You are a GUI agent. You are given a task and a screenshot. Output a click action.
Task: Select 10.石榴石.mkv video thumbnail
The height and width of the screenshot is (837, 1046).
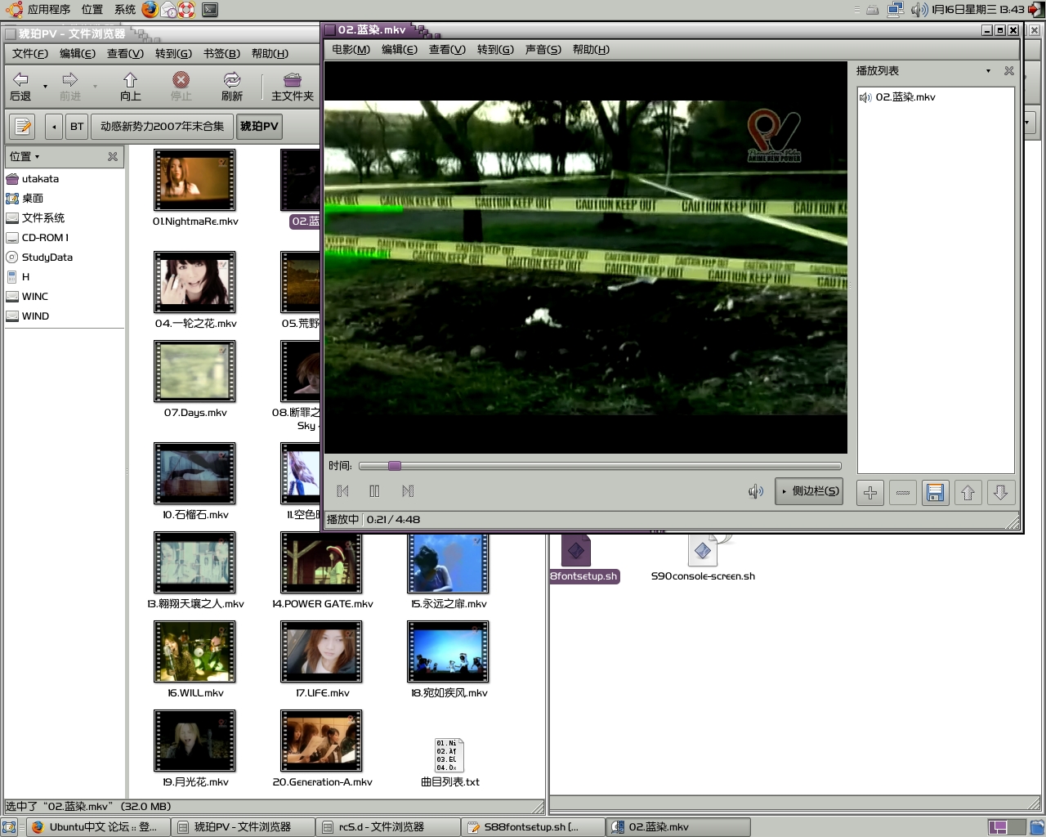(x=194, y=473)
